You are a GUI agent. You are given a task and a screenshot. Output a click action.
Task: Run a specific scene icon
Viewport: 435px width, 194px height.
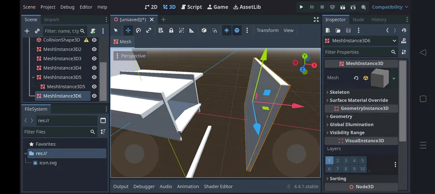(353, 7)
